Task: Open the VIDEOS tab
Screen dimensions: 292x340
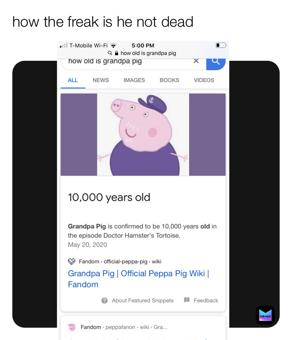Action: [x=204, y=80]
